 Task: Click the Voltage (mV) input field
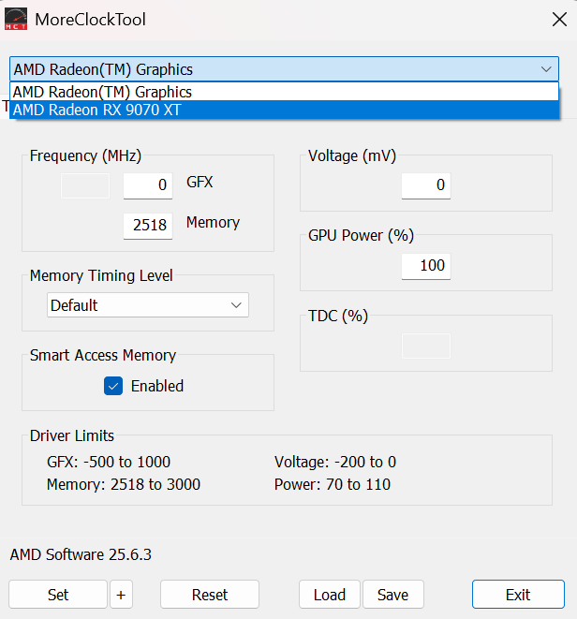(x=426, y=185)
